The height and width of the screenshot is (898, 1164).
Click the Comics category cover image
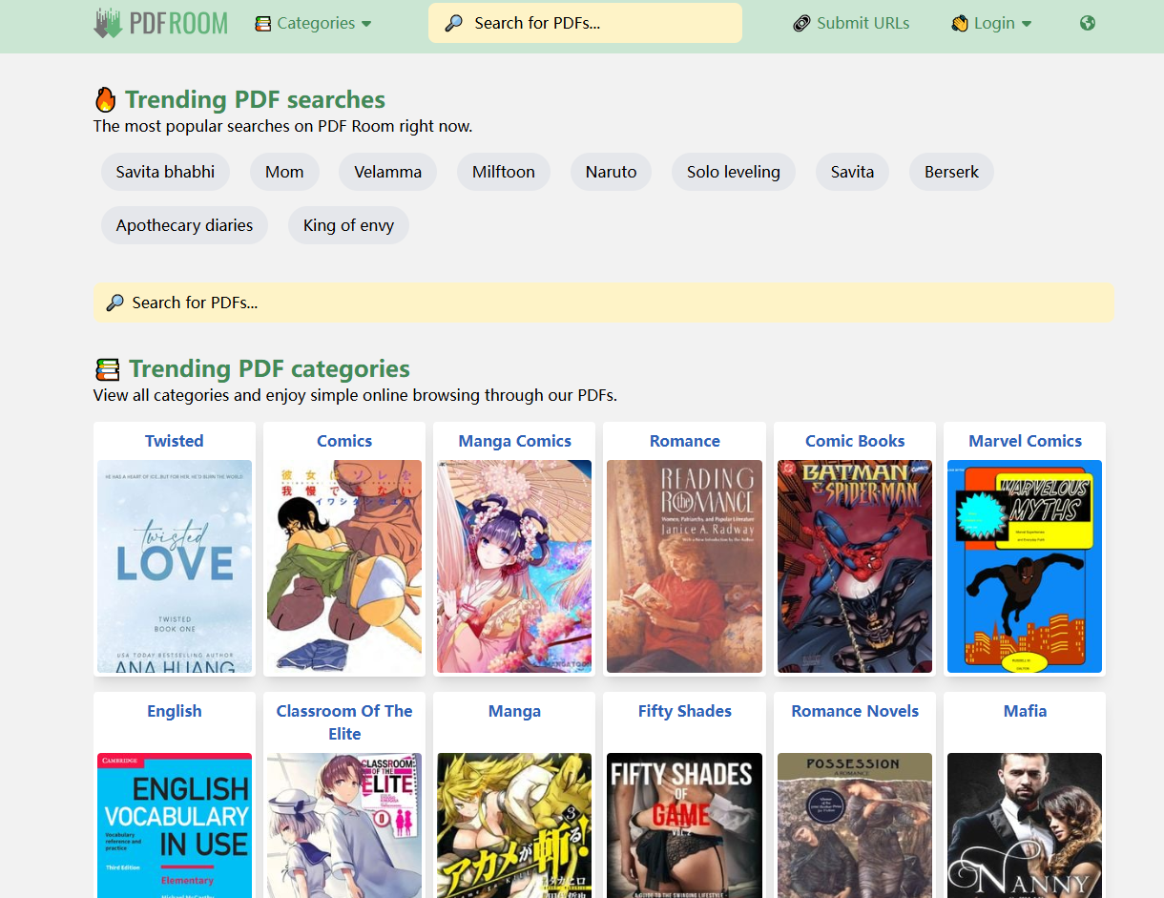pyautogui.click(x=344, y=567)
